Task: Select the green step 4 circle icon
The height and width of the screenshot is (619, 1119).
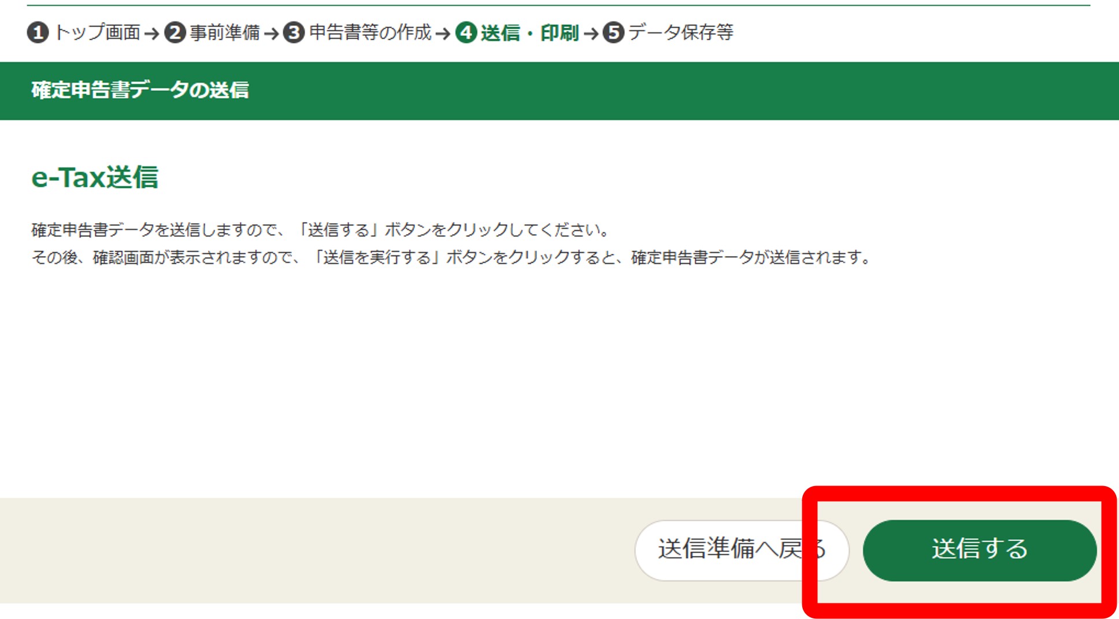Action: [x=466, y=32]
